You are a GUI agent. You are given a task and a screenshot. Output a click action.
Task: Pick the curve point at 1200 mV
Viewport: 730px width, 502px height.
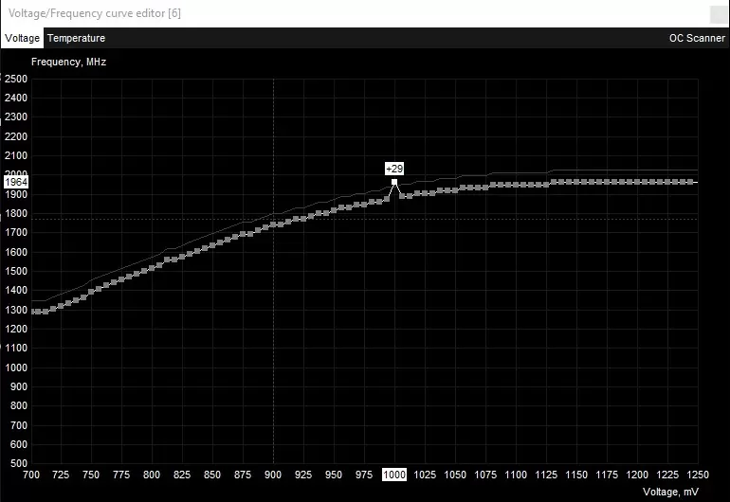pos(636,182)
